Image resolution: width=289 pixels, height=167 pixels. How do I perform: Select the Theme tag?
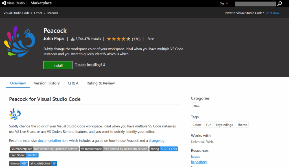pyautogui.click(x=242, y=125)
